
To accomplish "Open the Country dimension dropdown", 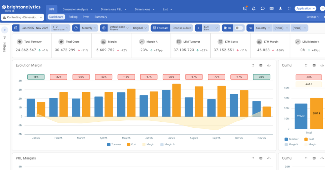I will pos(263,28).
